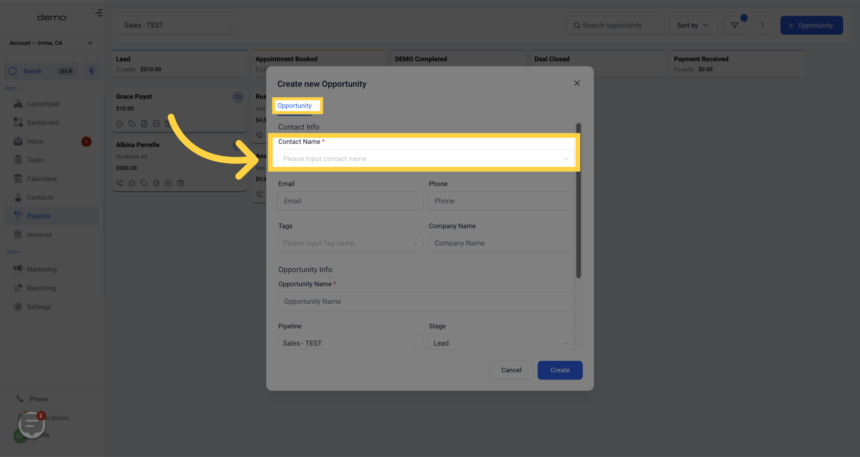Expand the Stage dropdown showing Lead

pyautogui.click(x=500, y=343)
